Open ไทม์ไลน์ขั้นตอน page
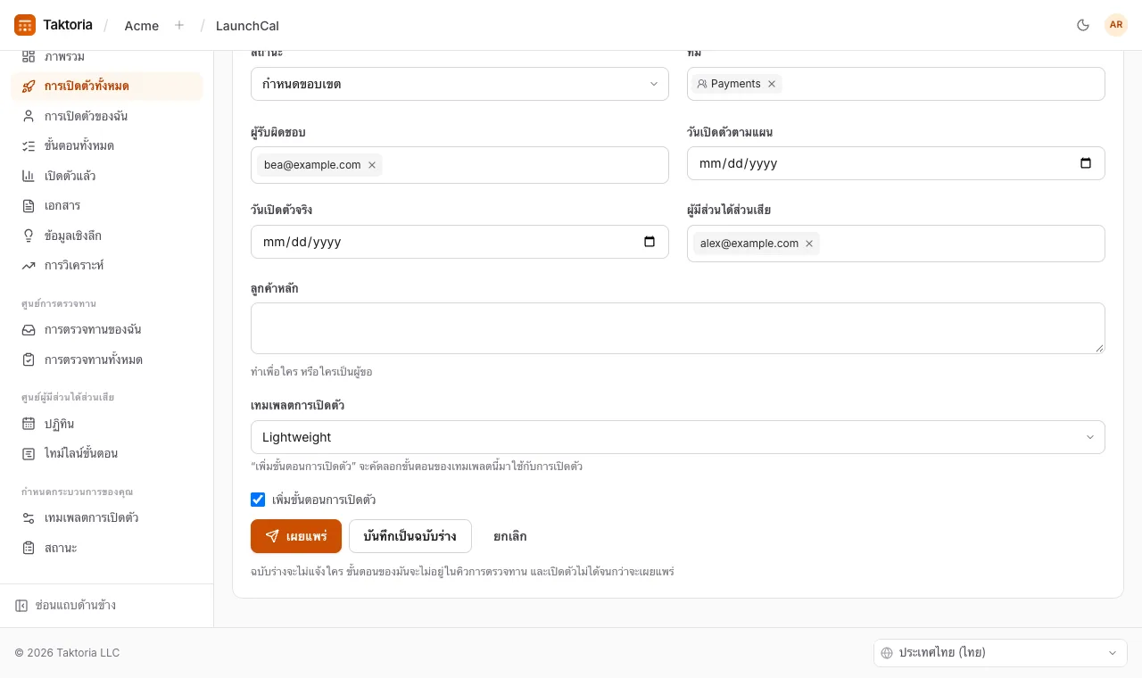The height and width of the screenshot is (678, 1142). click(107, 453)
